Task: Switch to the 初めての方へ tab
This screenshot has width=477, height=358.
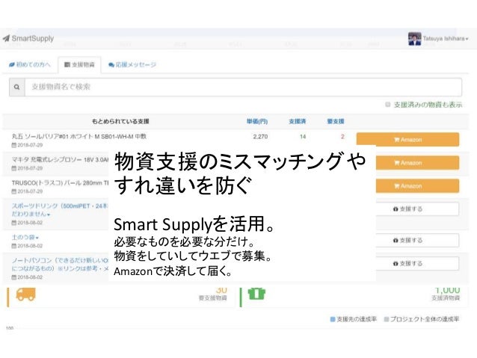Action: (x=30, y=64)
